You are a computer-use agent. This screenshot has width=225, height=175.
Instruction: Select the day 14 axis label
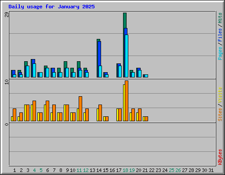[99, 170]
